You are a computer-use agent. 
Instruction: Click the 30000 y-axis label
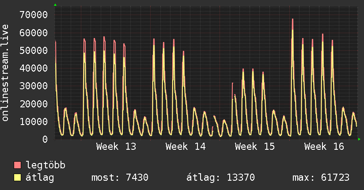click(34, 86)
